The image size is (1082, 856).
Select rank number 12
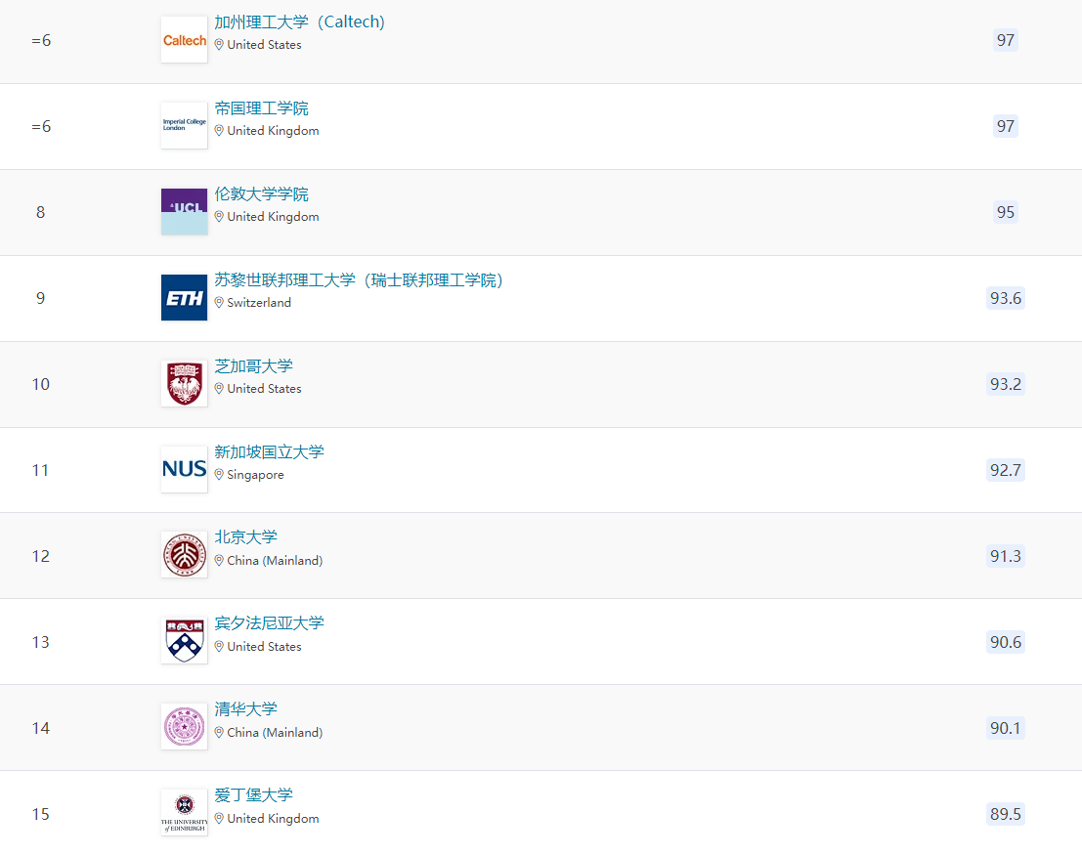(41, 556)
